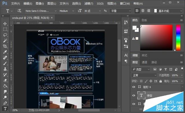
Task: Select the History Brush tool
Action: tap(5, 75)
